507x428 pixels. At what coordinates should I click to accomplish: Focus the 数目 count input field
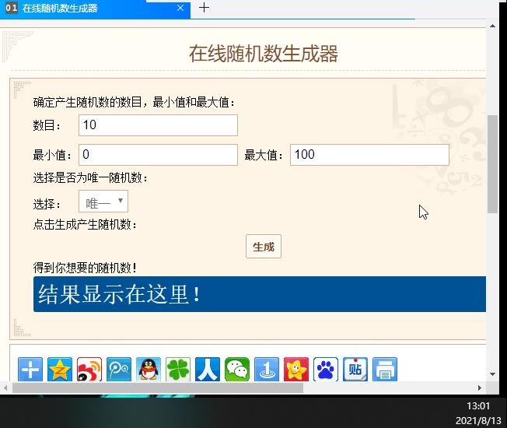(158, 125)
